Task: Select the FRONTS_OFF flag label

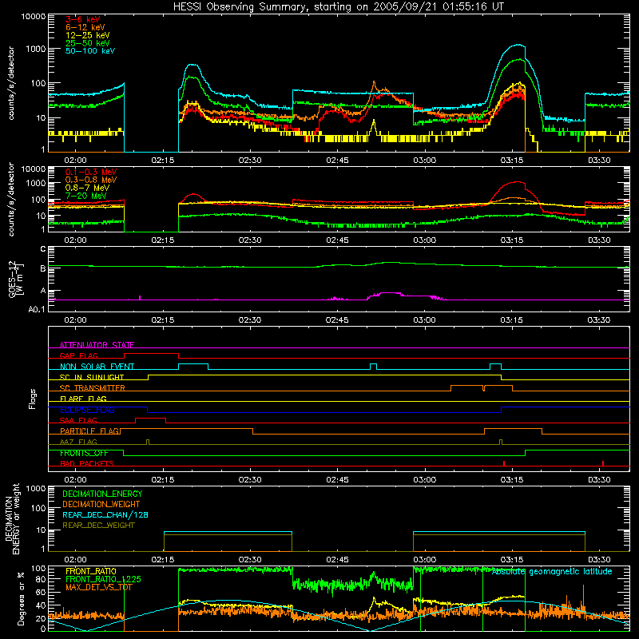Action: tap(84, 453)
